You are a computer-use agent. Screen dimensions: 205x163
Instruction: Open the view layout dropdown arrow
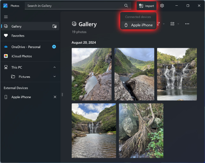[x=178, y=24]
